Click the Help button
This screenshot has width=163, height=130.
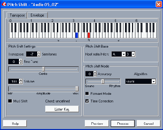coord(15,123)
